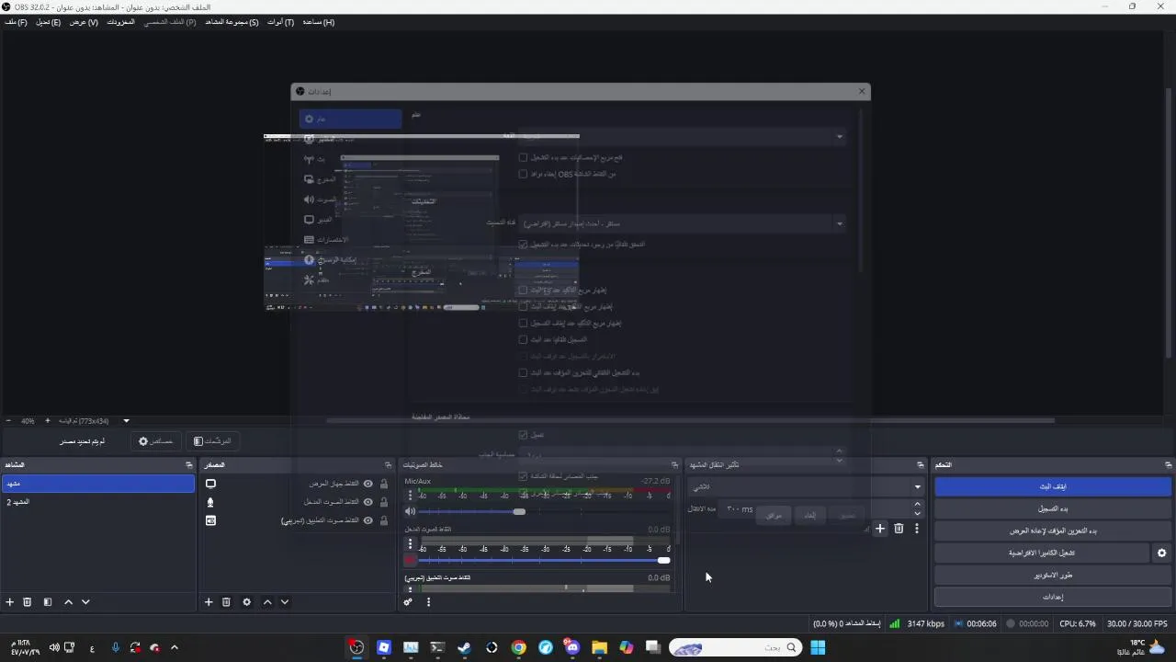Viewport: 1176px width, 662px height.
Task: Lock the display capture source
Action: pyautogui.click(x=384, y=484)
